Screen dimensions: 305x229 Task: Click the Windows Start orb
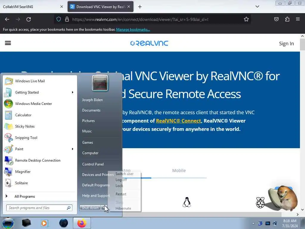8,223
